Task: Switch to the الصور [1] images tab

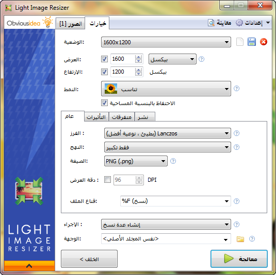Action: (x=70, y=24)
